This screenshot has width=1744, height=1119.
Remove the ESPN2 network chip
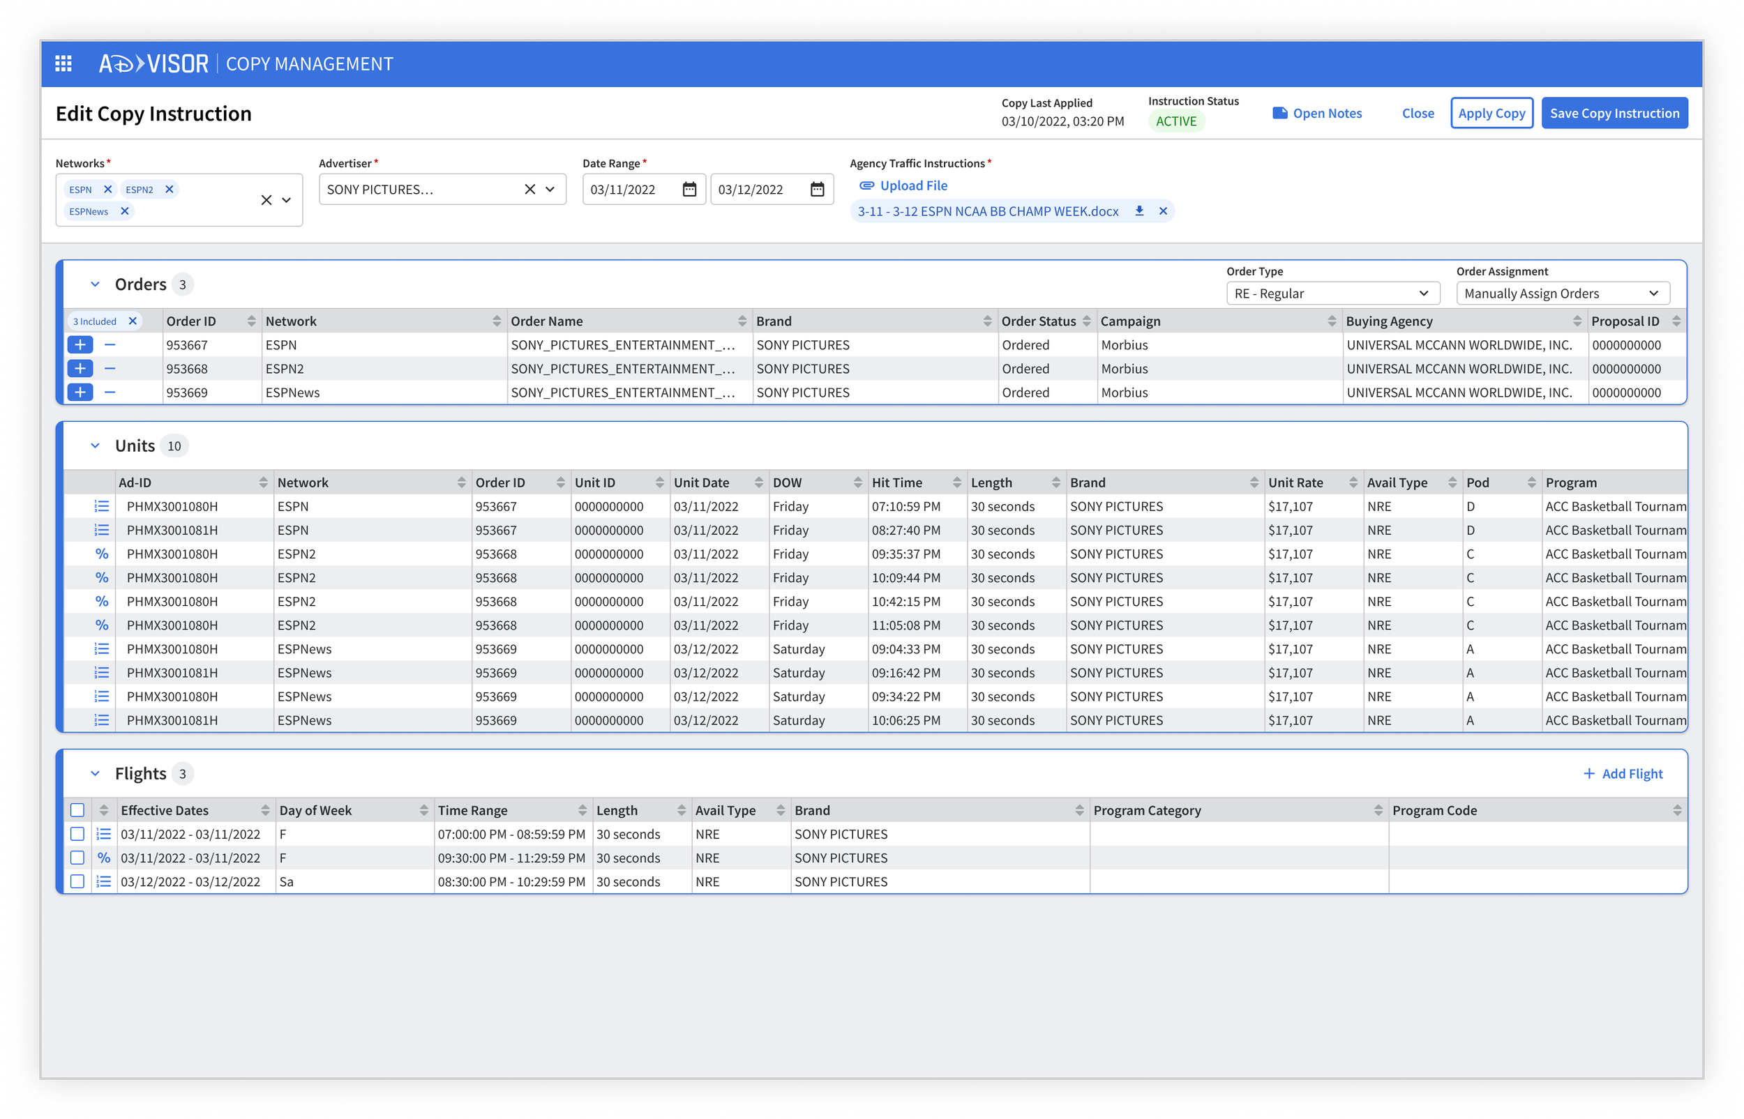[x=170, y=190]
